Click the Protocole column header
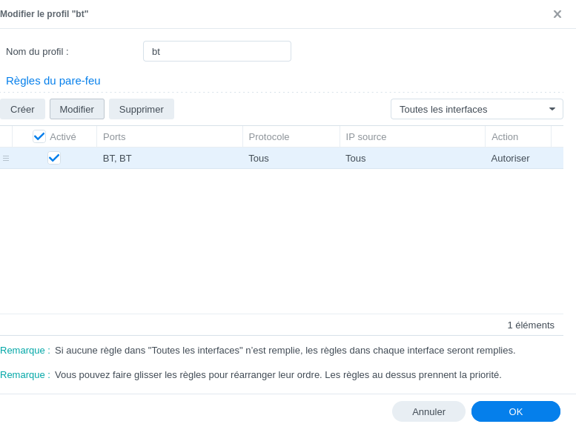This screenshot has width=576, height=424. 291,136
